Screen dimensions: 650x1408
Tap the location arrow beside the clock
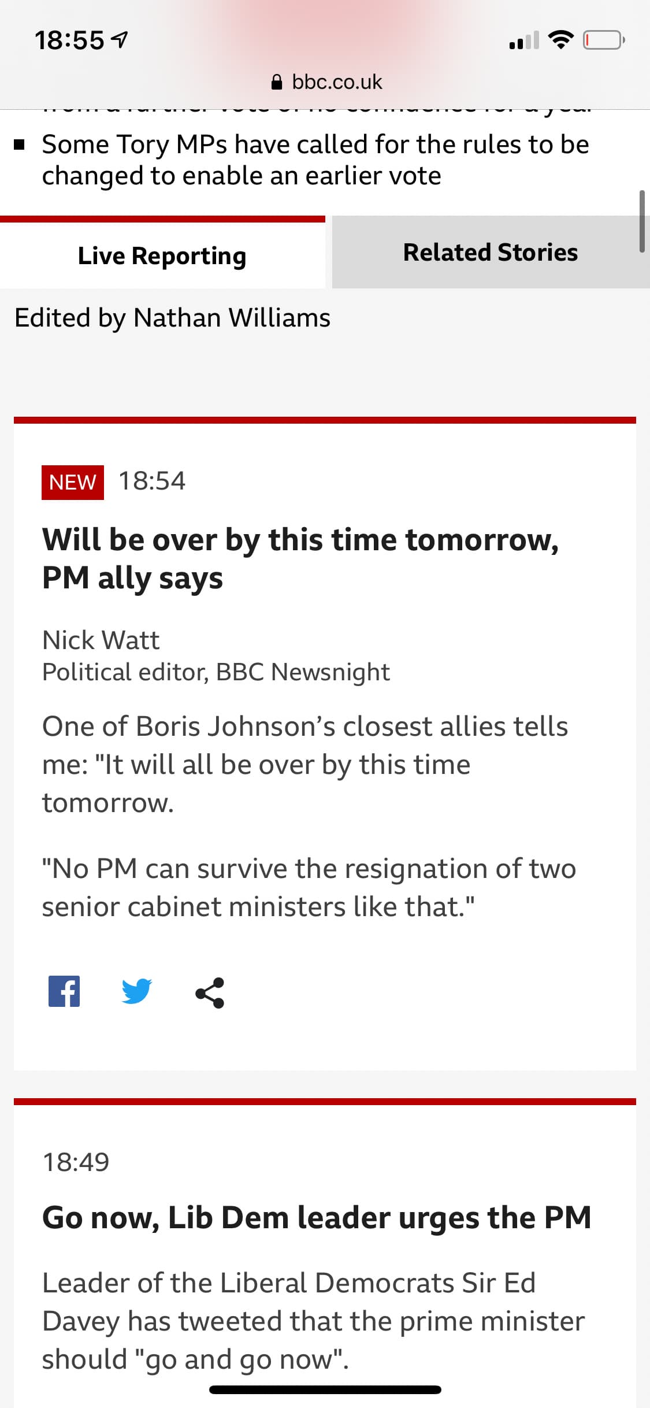(x=120, y=40)
